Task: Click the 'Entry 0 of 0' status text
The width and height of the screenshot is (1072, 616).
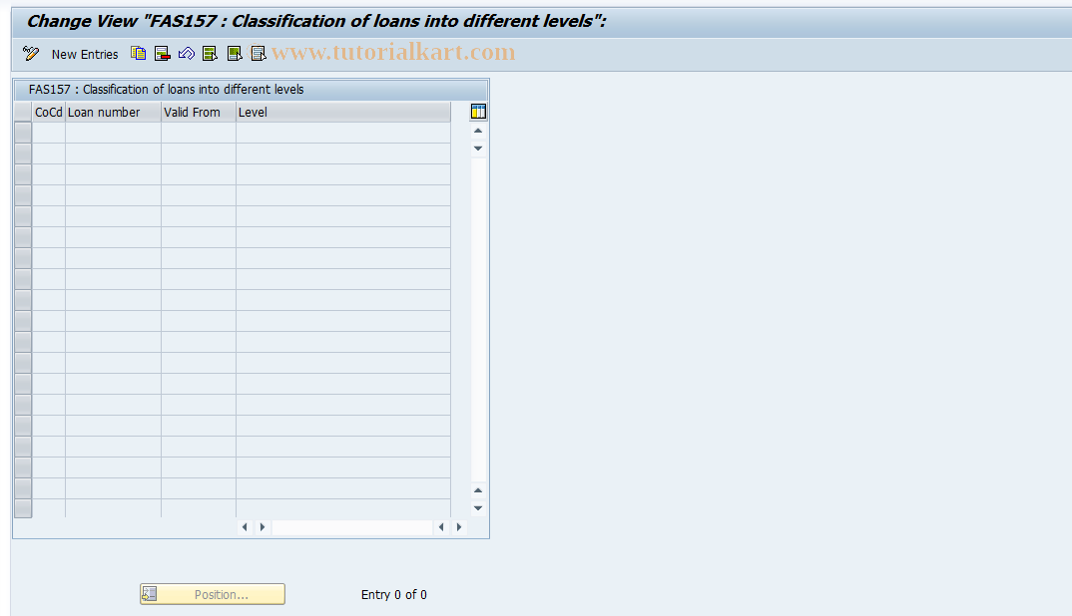Action: click(x=394, y=595)
